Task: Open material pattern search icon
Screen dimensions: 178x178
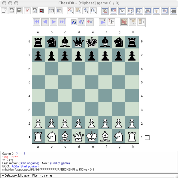Action: (x=94, y=11)
